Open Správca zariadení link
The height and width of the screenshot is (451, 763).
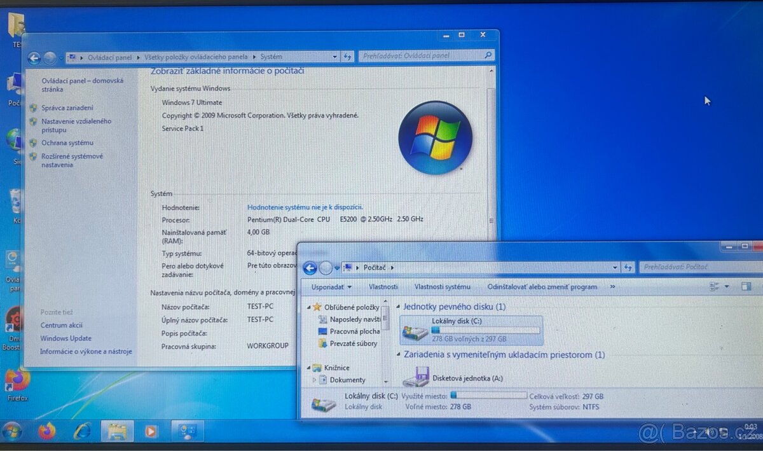click(x=67, y=108)
